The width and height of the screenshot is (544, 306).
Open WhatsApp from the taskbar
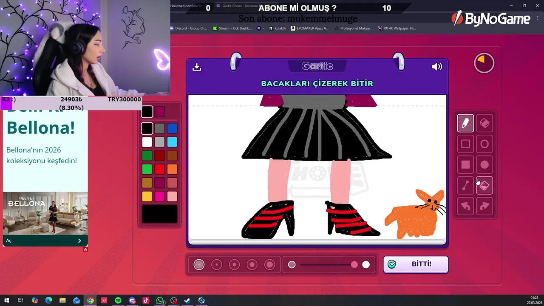pyautogui.click(x=160, y=300)
